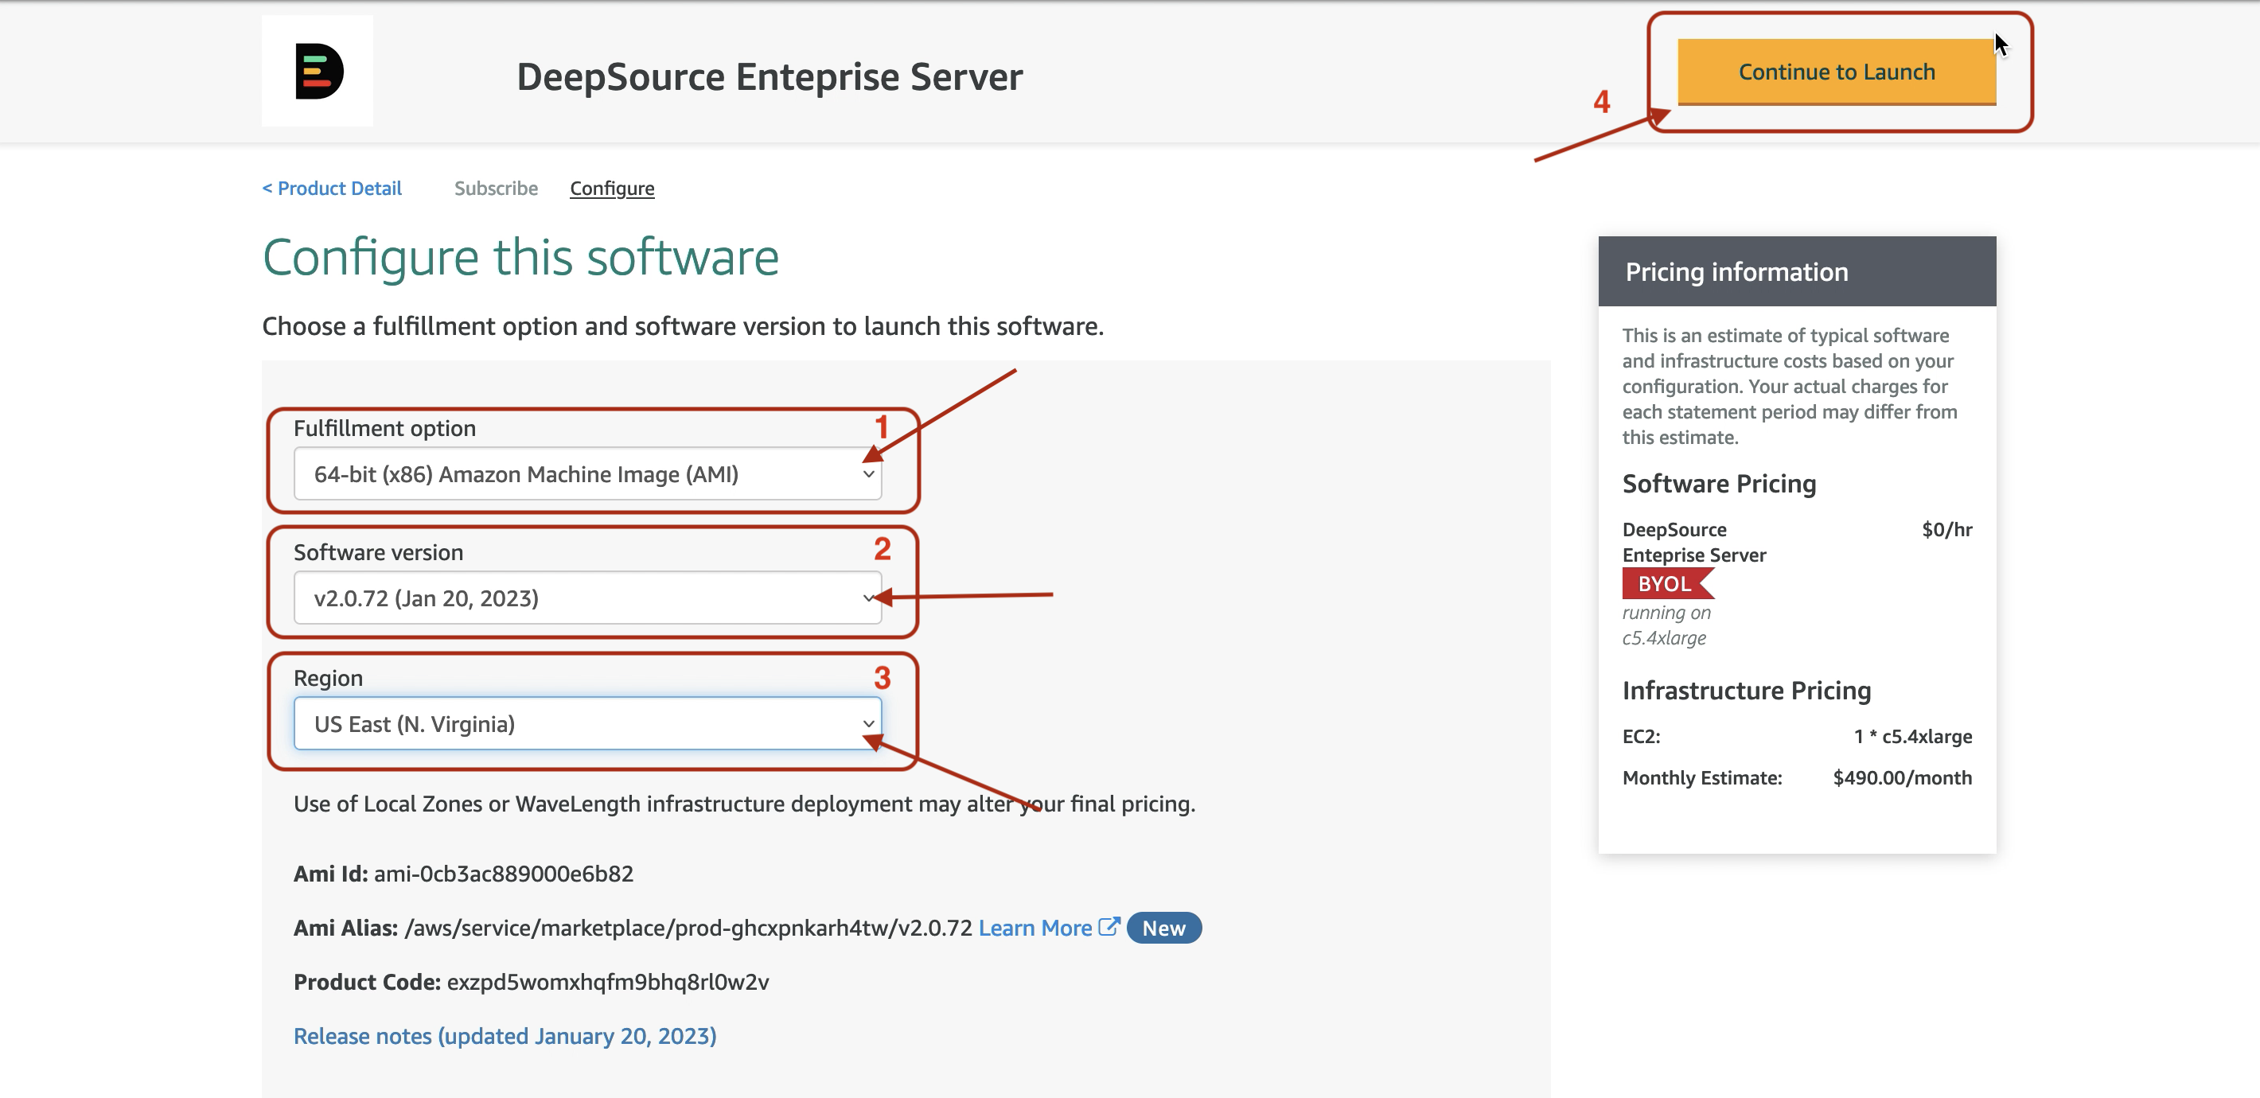
Task: Click the Product Code value text
Action: pyautogui.click(x=607, y=981)
